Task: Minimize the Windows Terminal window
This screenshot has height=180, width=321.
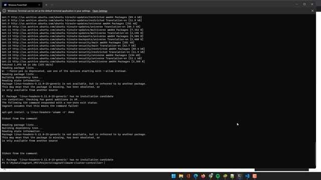Action: pyautogui.click(x=296, y=4)
